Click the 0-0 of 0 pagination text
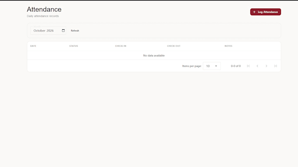 click(x=236, y=66)
